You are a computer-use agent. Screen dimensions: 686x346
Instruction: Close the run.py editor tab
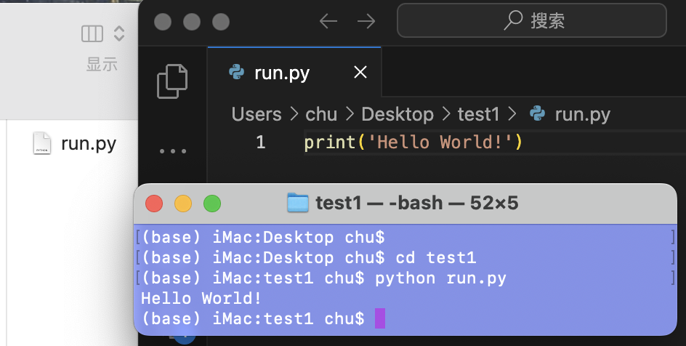(360, 73)
